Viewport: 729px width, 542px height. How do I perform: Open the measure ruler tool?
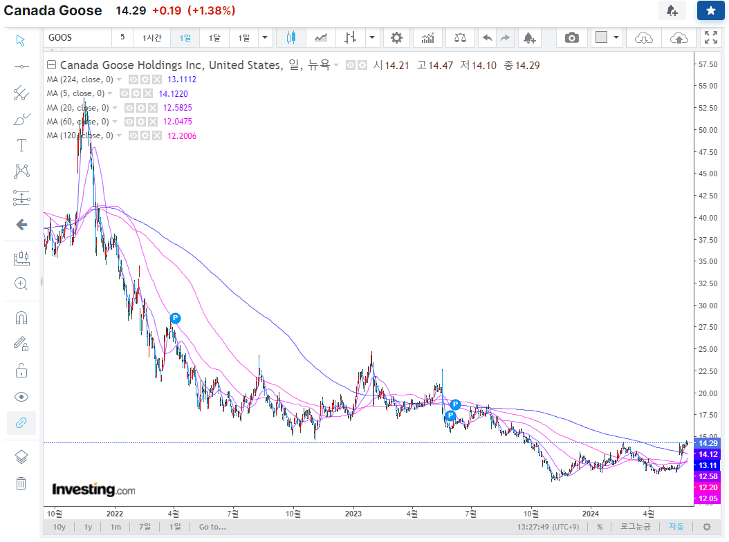point(21,259)
